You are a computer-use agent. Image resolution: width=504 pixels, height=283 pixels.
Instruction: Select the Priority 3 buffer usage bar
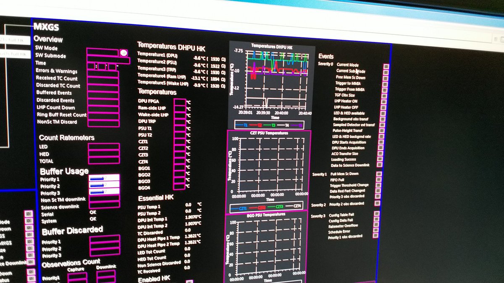point(104,192)
